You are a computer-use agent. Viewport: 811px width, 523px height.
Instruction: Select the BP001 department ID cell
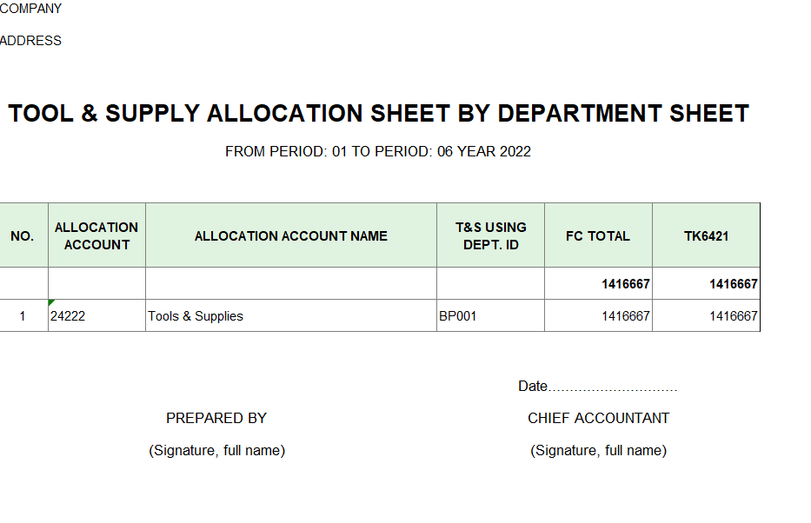pos(458,316)
